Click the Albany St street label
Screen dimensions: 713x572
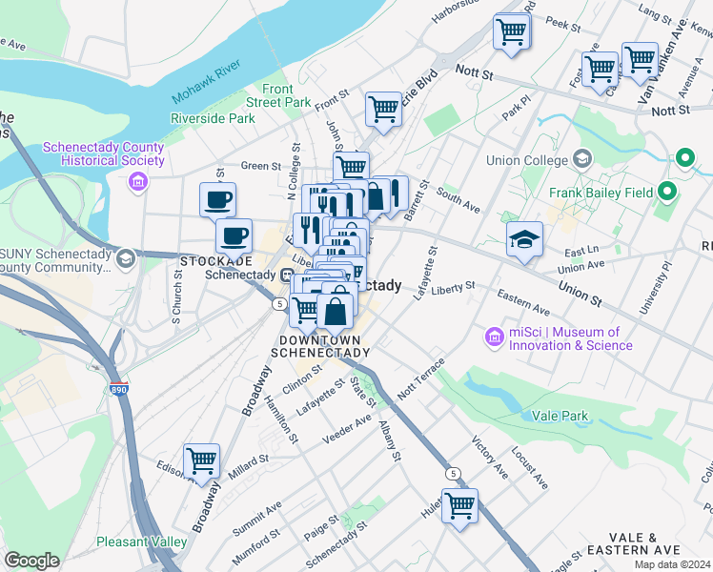pos(390,441)
